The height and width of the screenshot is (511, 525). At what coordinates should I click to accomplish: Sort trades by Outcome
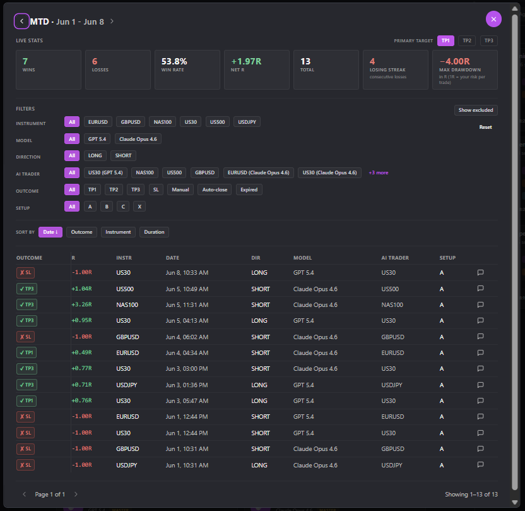pyautogui.click(x=81, y=232)
